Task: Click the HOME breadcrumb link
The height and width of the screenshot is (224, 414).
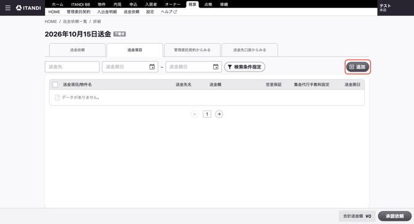Action: tap(51, 22)
